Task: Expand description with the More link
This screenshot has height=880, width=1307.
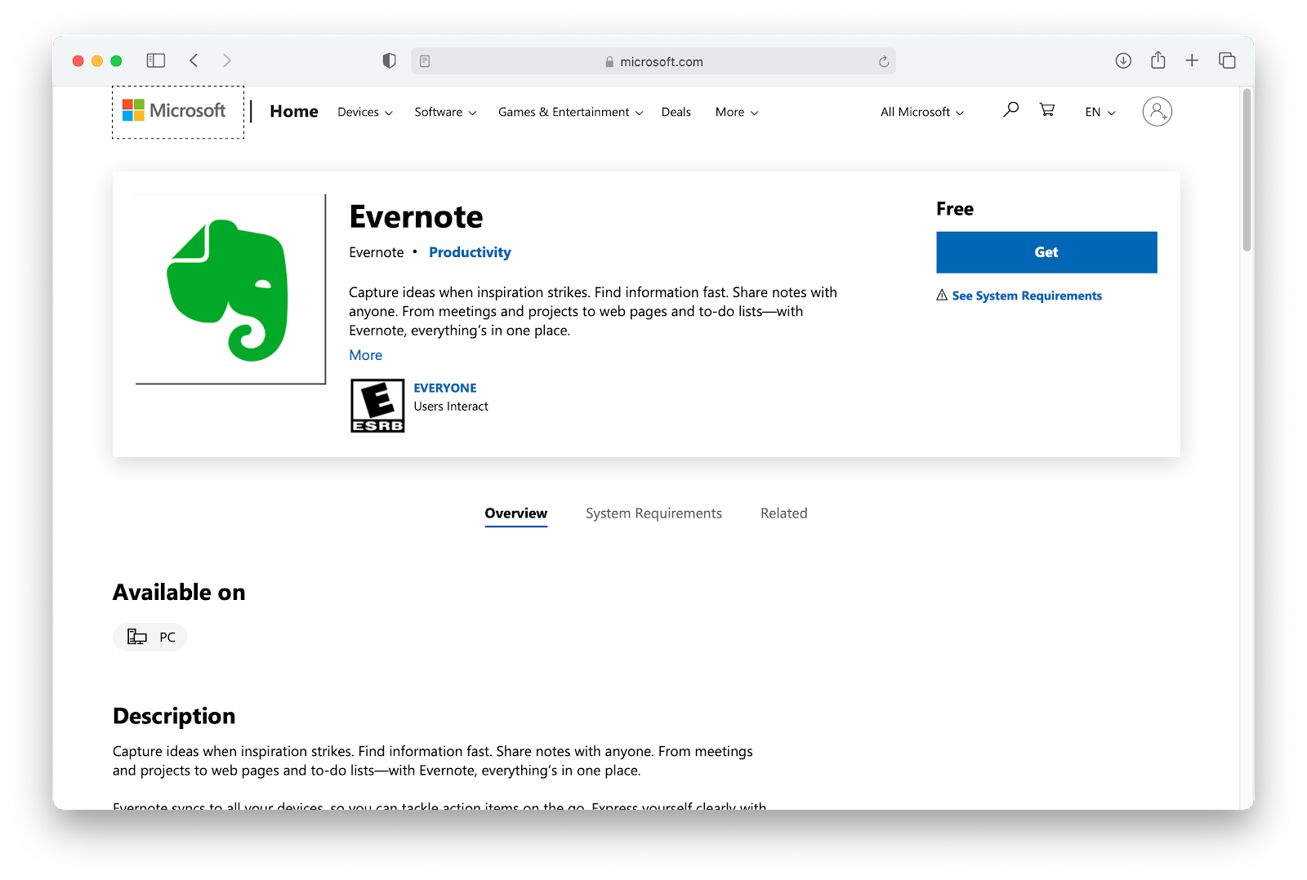Action: click(x=366, y=355)
